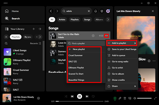Screen dimensions: 159x105
Task: Open Friend Activity icon
Action: point(102,11)
